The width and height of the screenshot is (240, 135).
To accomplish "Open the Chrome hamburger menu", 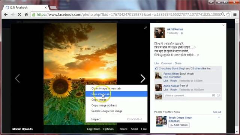I will (x=235, y=14).
